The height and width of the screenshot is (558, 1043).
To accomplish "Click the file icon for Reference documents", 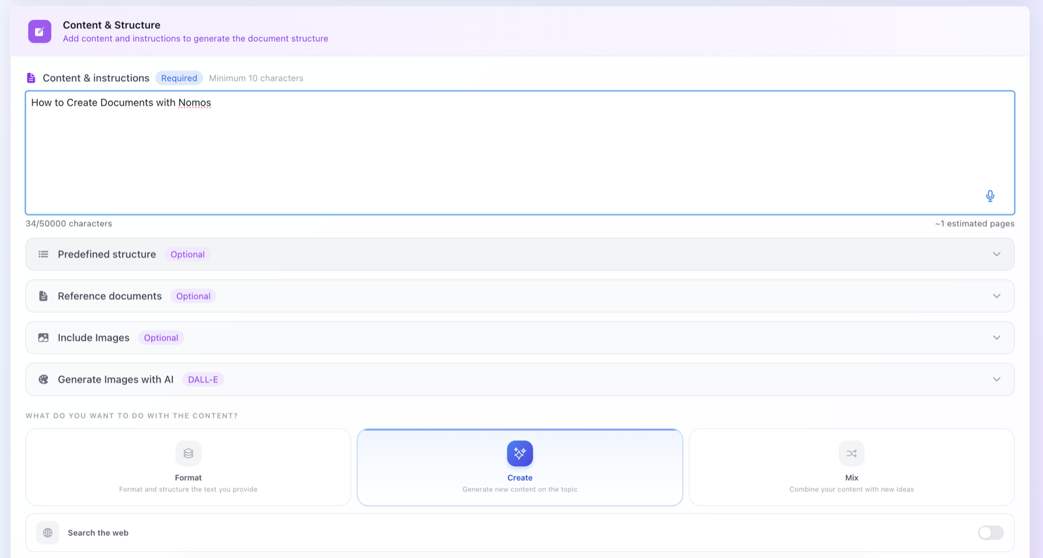I will click(43, 296).
